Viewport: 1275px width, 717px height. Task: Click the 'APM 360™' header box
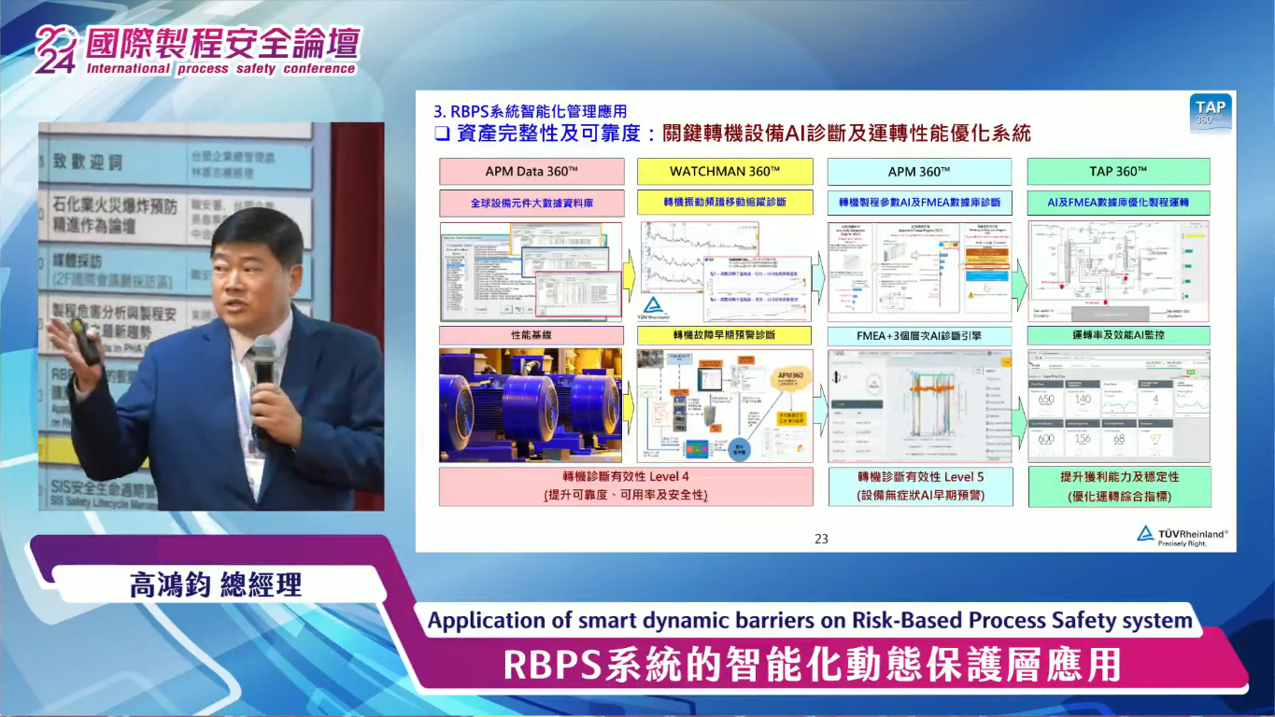pos(919,171)
